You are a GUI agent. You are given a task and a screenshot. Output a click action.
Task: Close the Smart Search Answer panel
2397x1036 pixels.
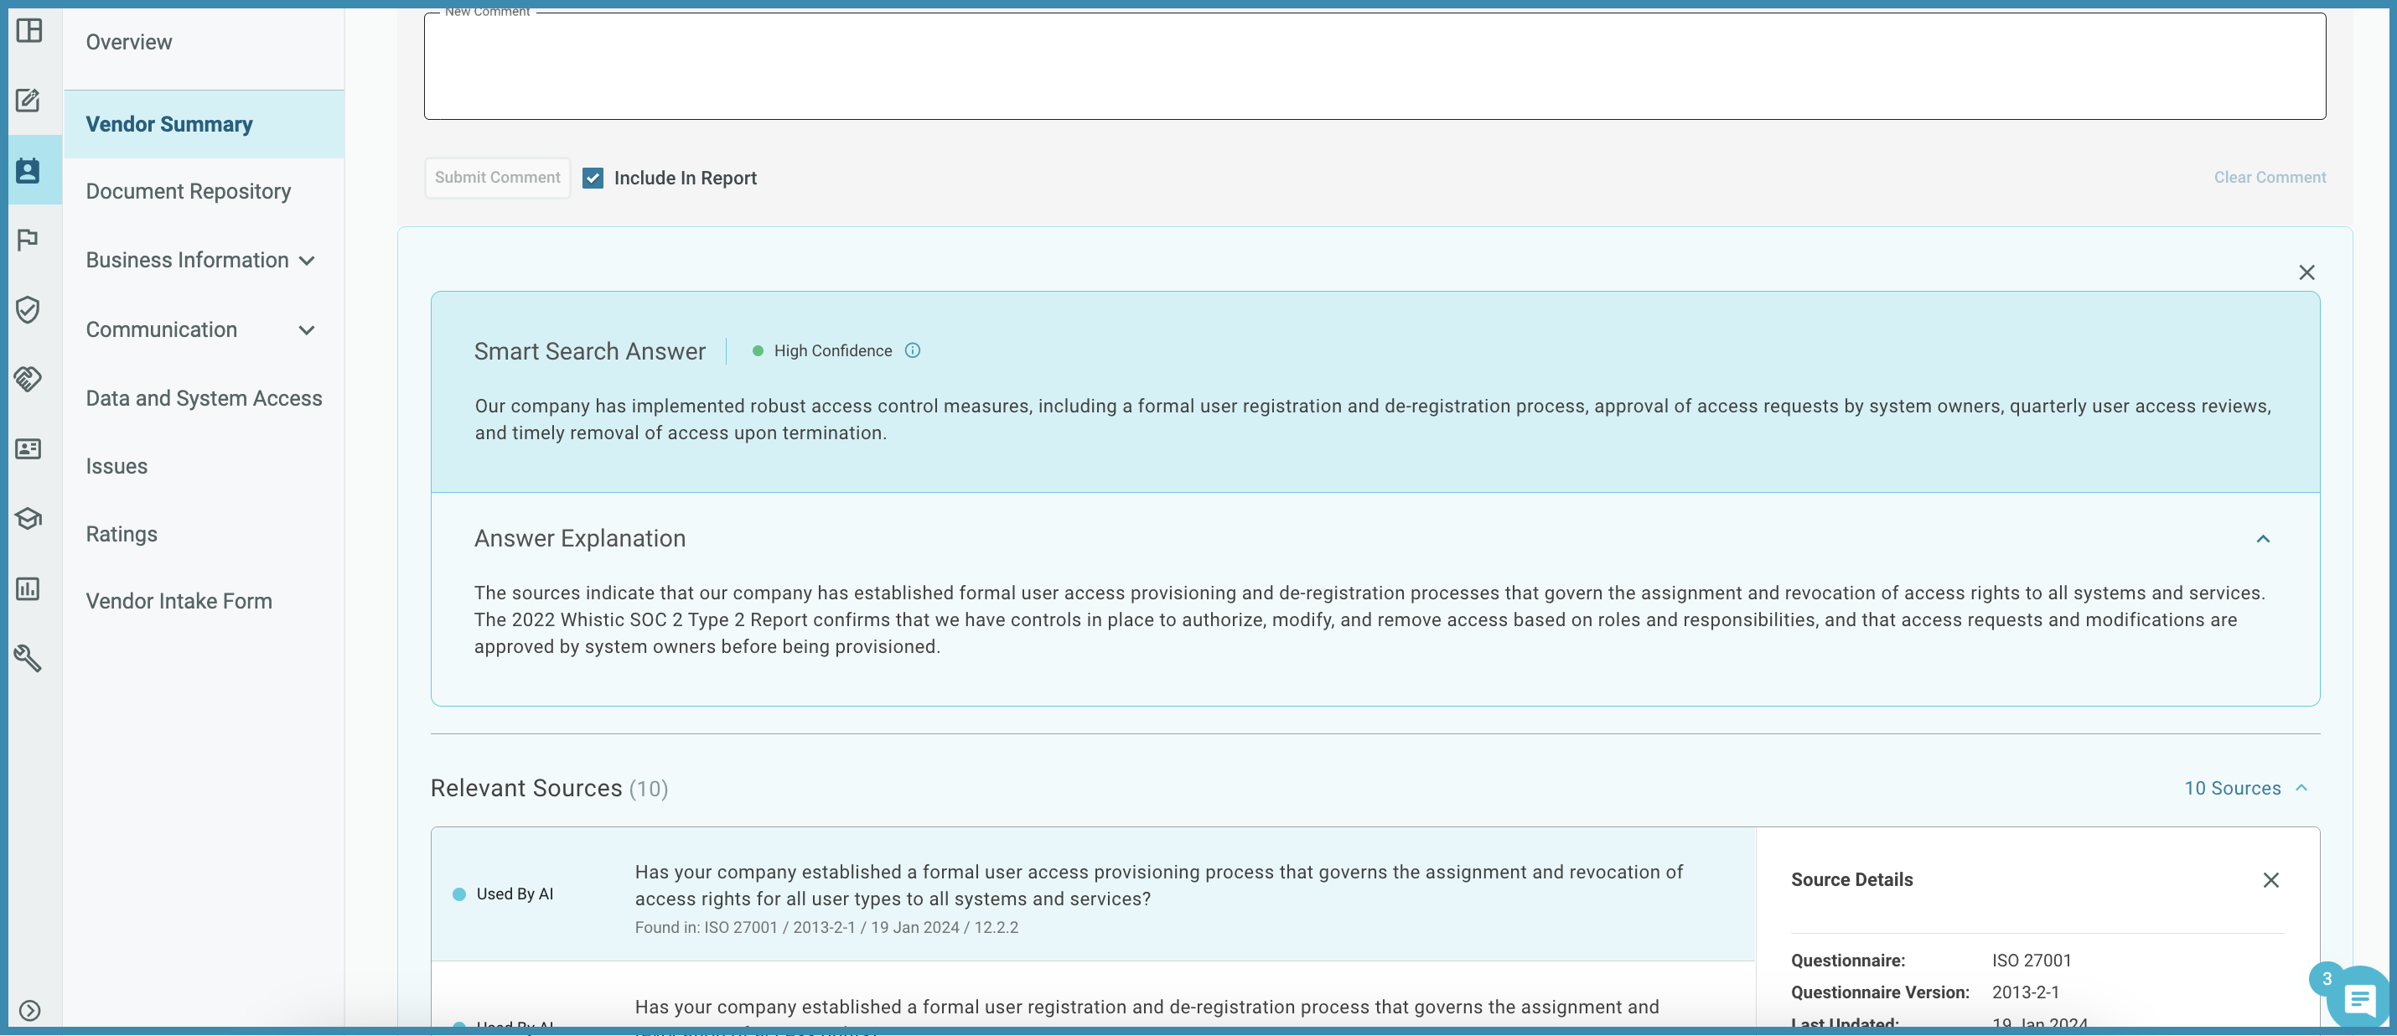point(2306,272)
